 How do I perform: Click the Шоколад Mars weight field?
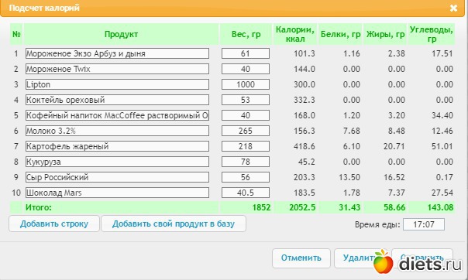tap(246, 193)
